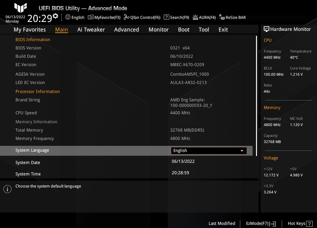The height and width of the screenshot is (228, 317).
Task: Click the large 20:29 clock display
Action: coord(40,18)
